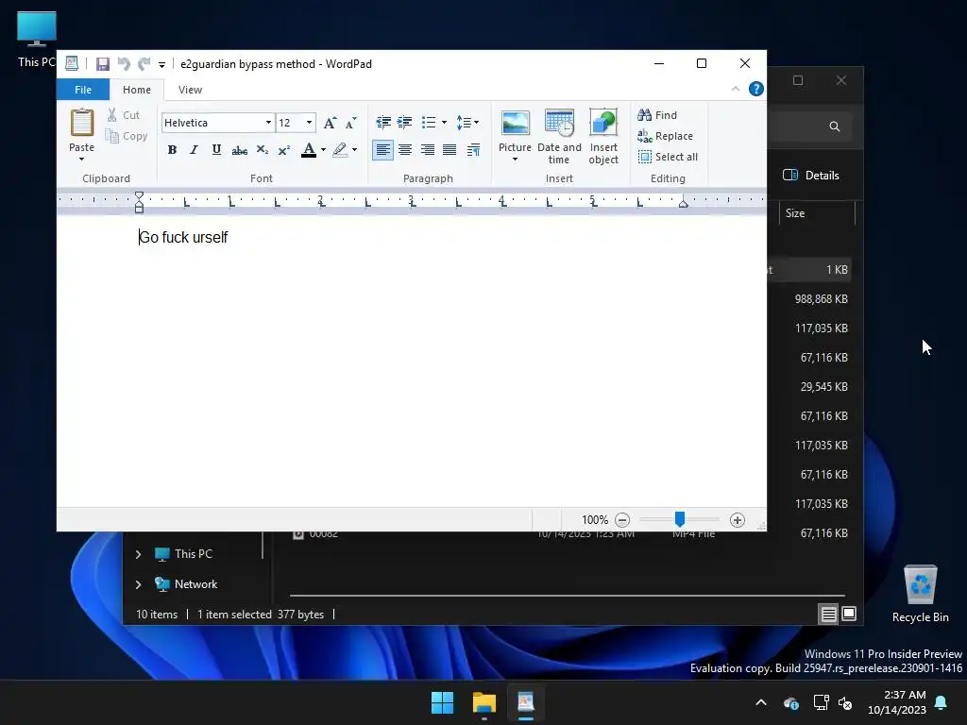967x725 pixels.
Task: Toggle bold formatting
Action: point(172,150)
